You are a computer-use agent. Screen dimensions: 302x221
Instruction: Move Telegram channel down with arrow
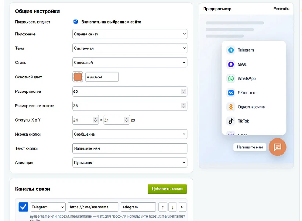[x=173, y=207]
